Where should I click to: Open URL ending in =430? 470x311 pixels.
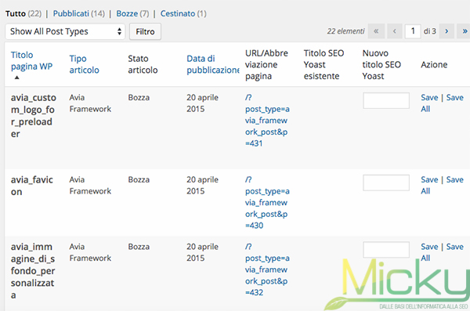[267, 202]
